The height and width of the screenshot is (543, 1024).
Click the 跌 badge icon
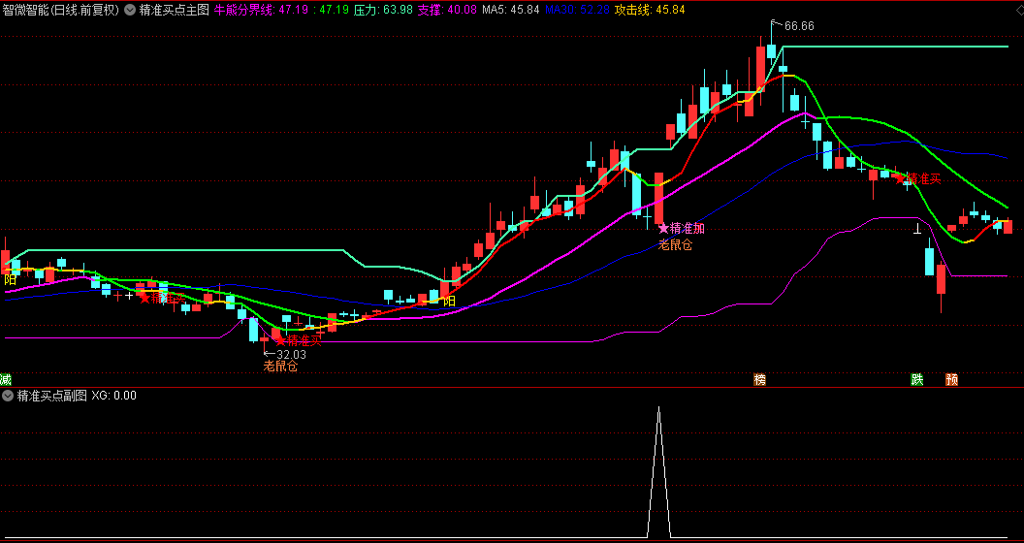[x=917, y=379]
